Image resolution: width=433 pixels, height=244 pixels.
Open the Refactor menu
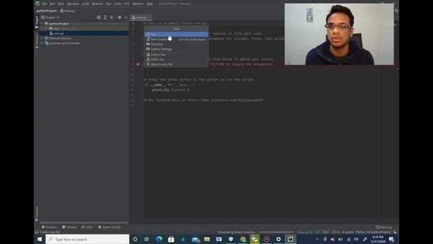pos(97,4)
